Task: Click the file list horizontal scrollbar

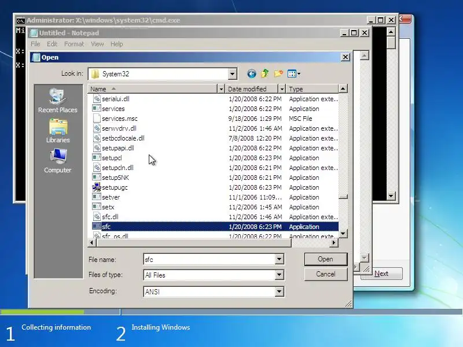Action: click(x=193, y=242)
